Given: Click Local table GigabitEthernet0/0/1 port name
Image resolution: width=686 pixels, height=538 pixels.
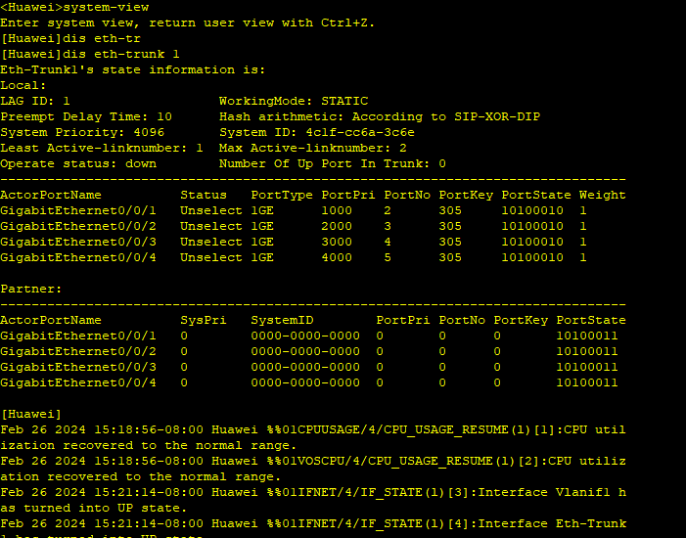Looking at the screenshot, I should [78, 211].
